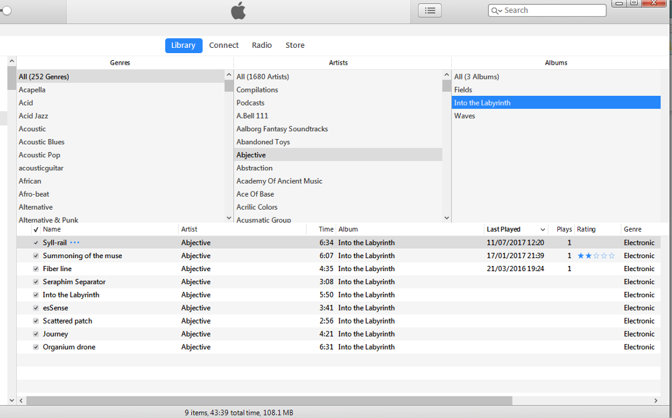Click the search magnifier dropdown icon
This screenshot has height=418, width=672.
pos(496,11)
